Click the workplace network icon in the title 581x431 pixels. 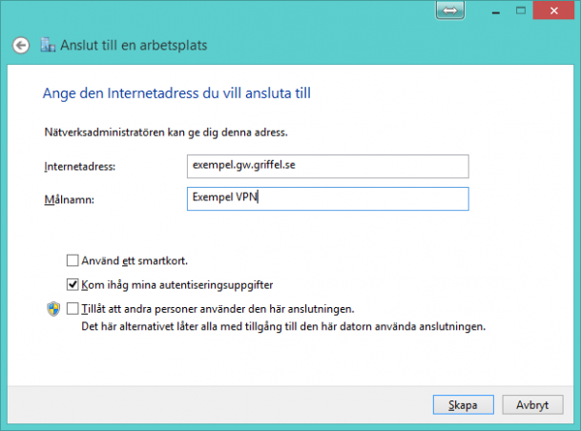[48, 45]
